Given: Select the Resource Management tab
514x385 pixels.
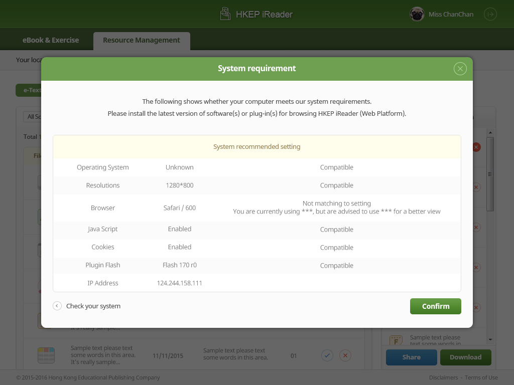Looking at the screenshot, I should [x=142, y=40].
